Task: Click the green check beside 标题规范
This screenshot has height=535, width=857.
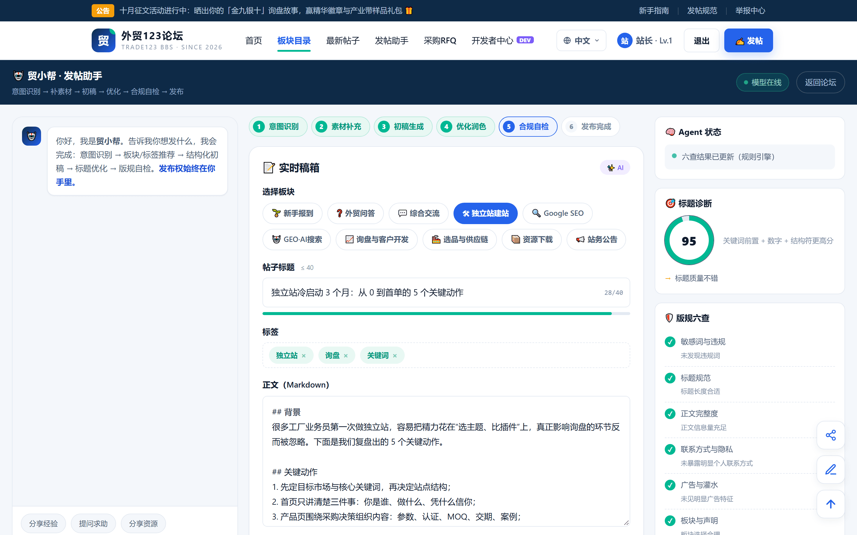Action: coord(670,378)
